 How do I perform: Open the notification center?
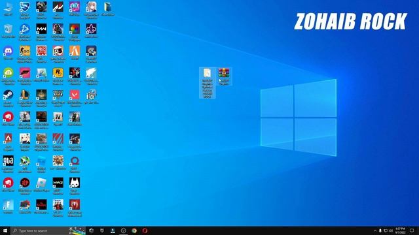pyautogui.click(x=412, y=230)
